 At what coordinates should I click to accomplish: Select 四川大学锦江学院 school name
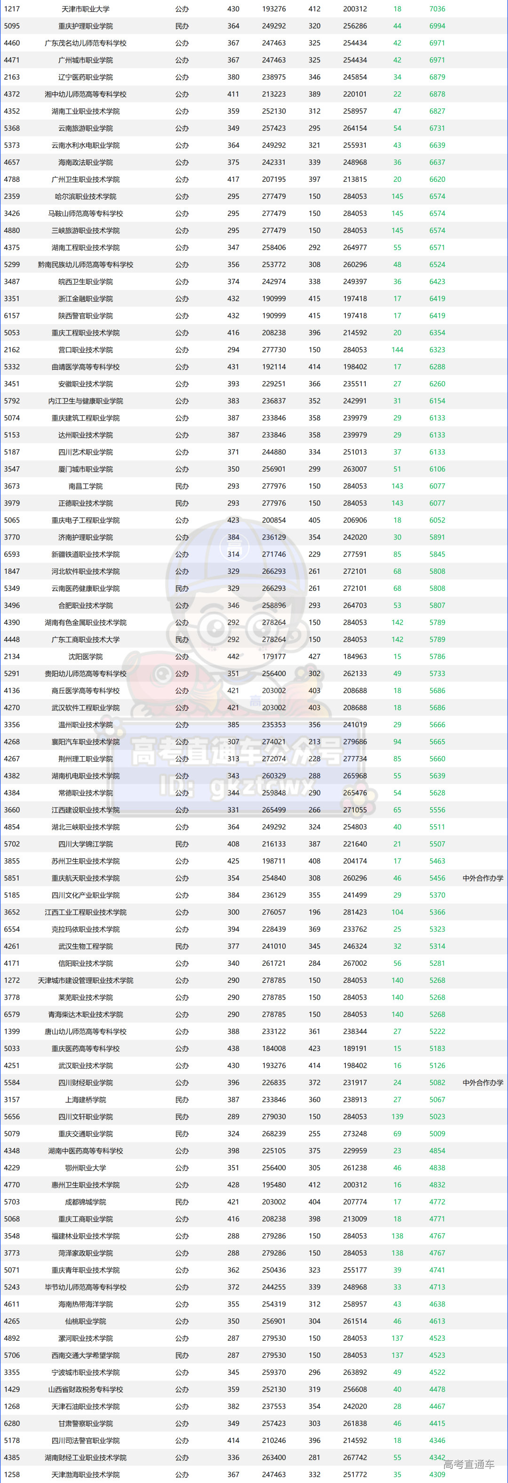(85, 844)
